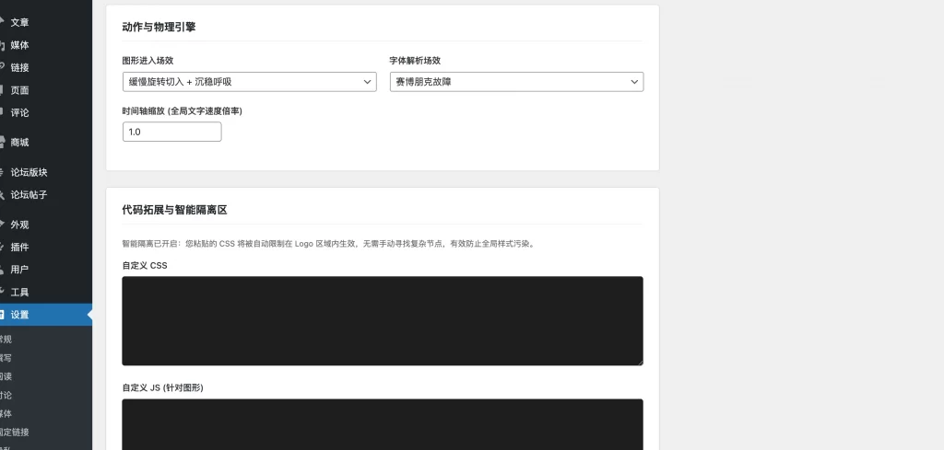Open 论坛版块 in the sidebar

[29, 172]
